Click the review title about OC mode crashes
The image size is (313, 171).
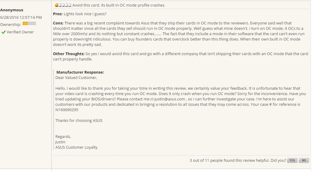[x=119, y=5]
